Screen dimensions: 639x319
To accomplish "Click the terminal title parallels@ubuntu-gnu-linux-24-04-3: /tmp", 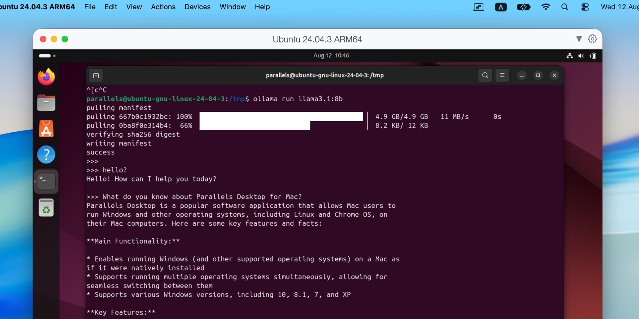I will (x=325, y=75).
